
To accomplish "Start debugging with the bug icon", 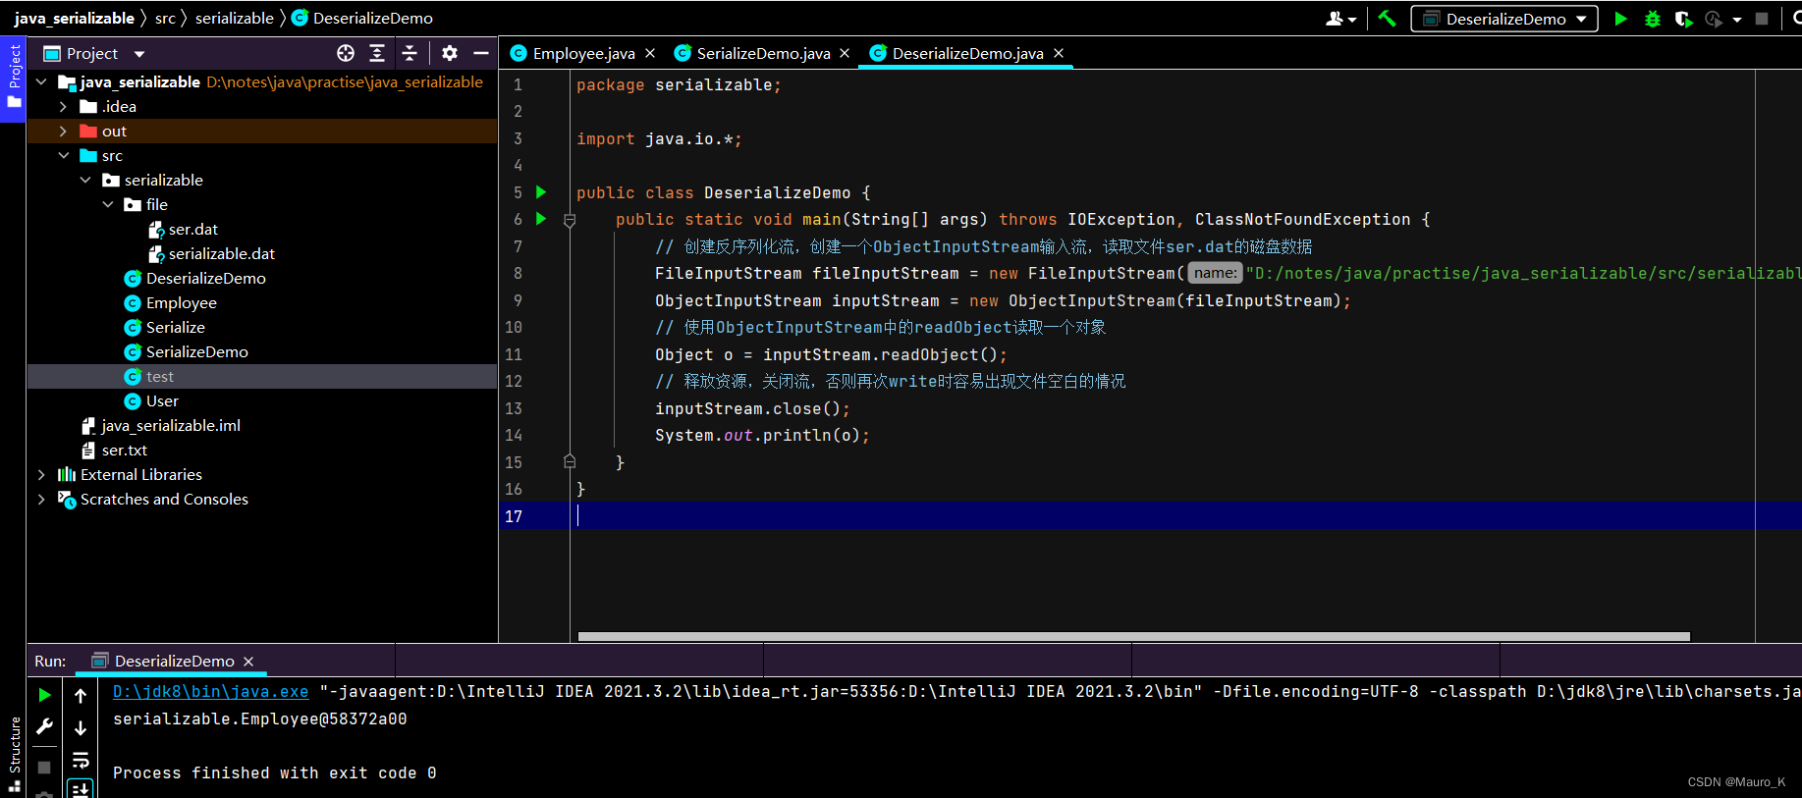I will [x=1653, y=18].
